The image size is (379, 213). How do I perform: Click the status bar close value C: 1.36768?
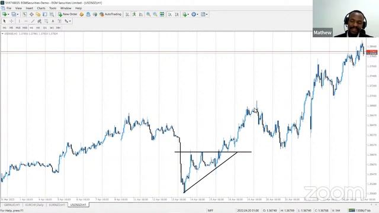(322, 211)
